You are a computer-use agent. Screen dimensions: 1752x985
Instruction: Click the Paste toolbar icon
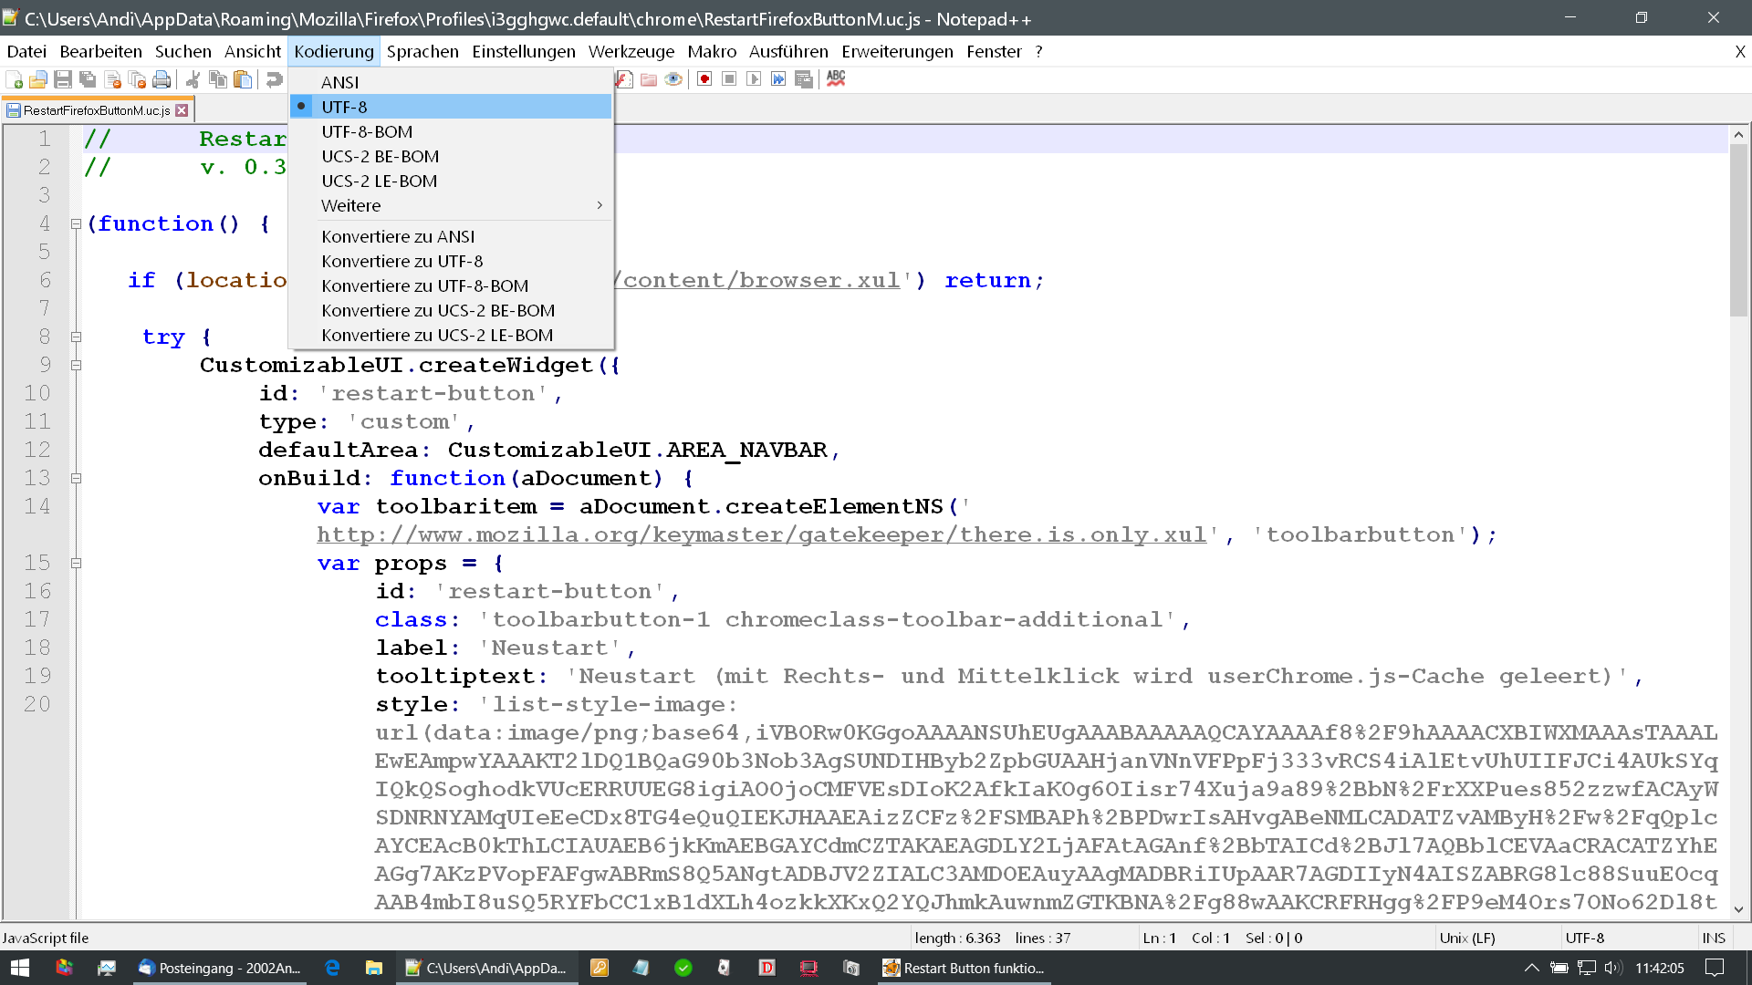[243, 79]
